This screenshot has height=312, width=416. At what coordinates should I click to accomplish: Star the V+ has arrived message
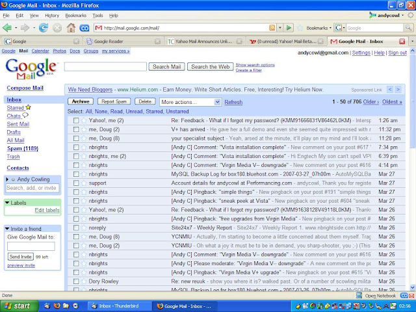pos(84,129)
